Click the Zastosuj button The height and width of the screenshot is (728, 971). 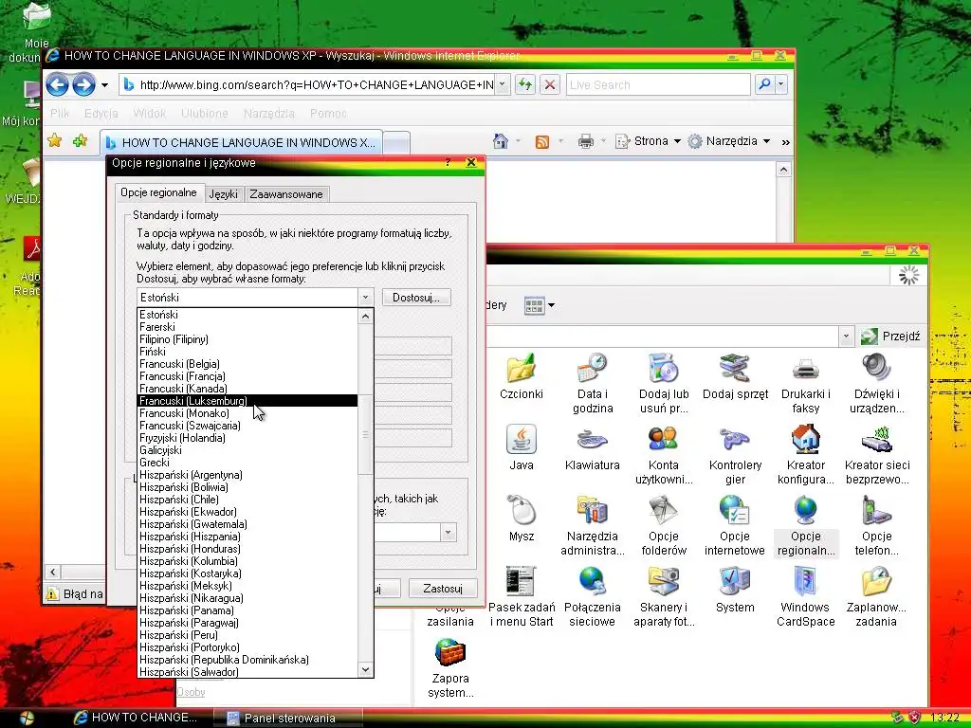pyautogui.click(x=443, y=588)
